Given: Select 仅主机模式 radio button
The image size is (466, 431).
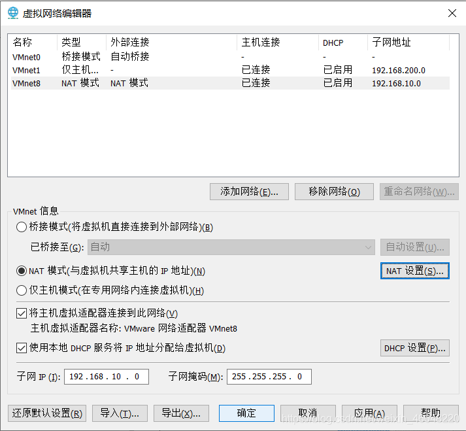Looking at the screenshot, I should pyautogui.click(x=22, y=290).
